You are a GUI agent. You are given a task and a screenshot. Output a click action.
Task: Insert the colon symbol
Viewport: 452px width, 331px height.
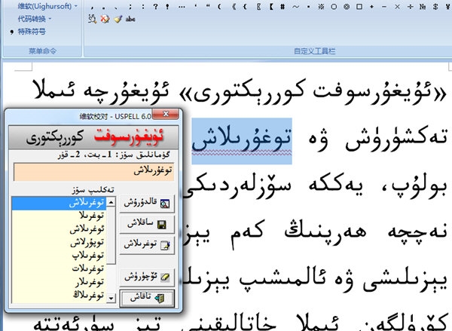143,7
